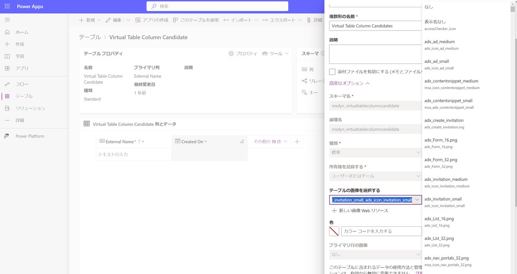This screenshot has height=274, width=517.
Task: Click the relationship icon under スキーマ
Action: click(304, 81)
